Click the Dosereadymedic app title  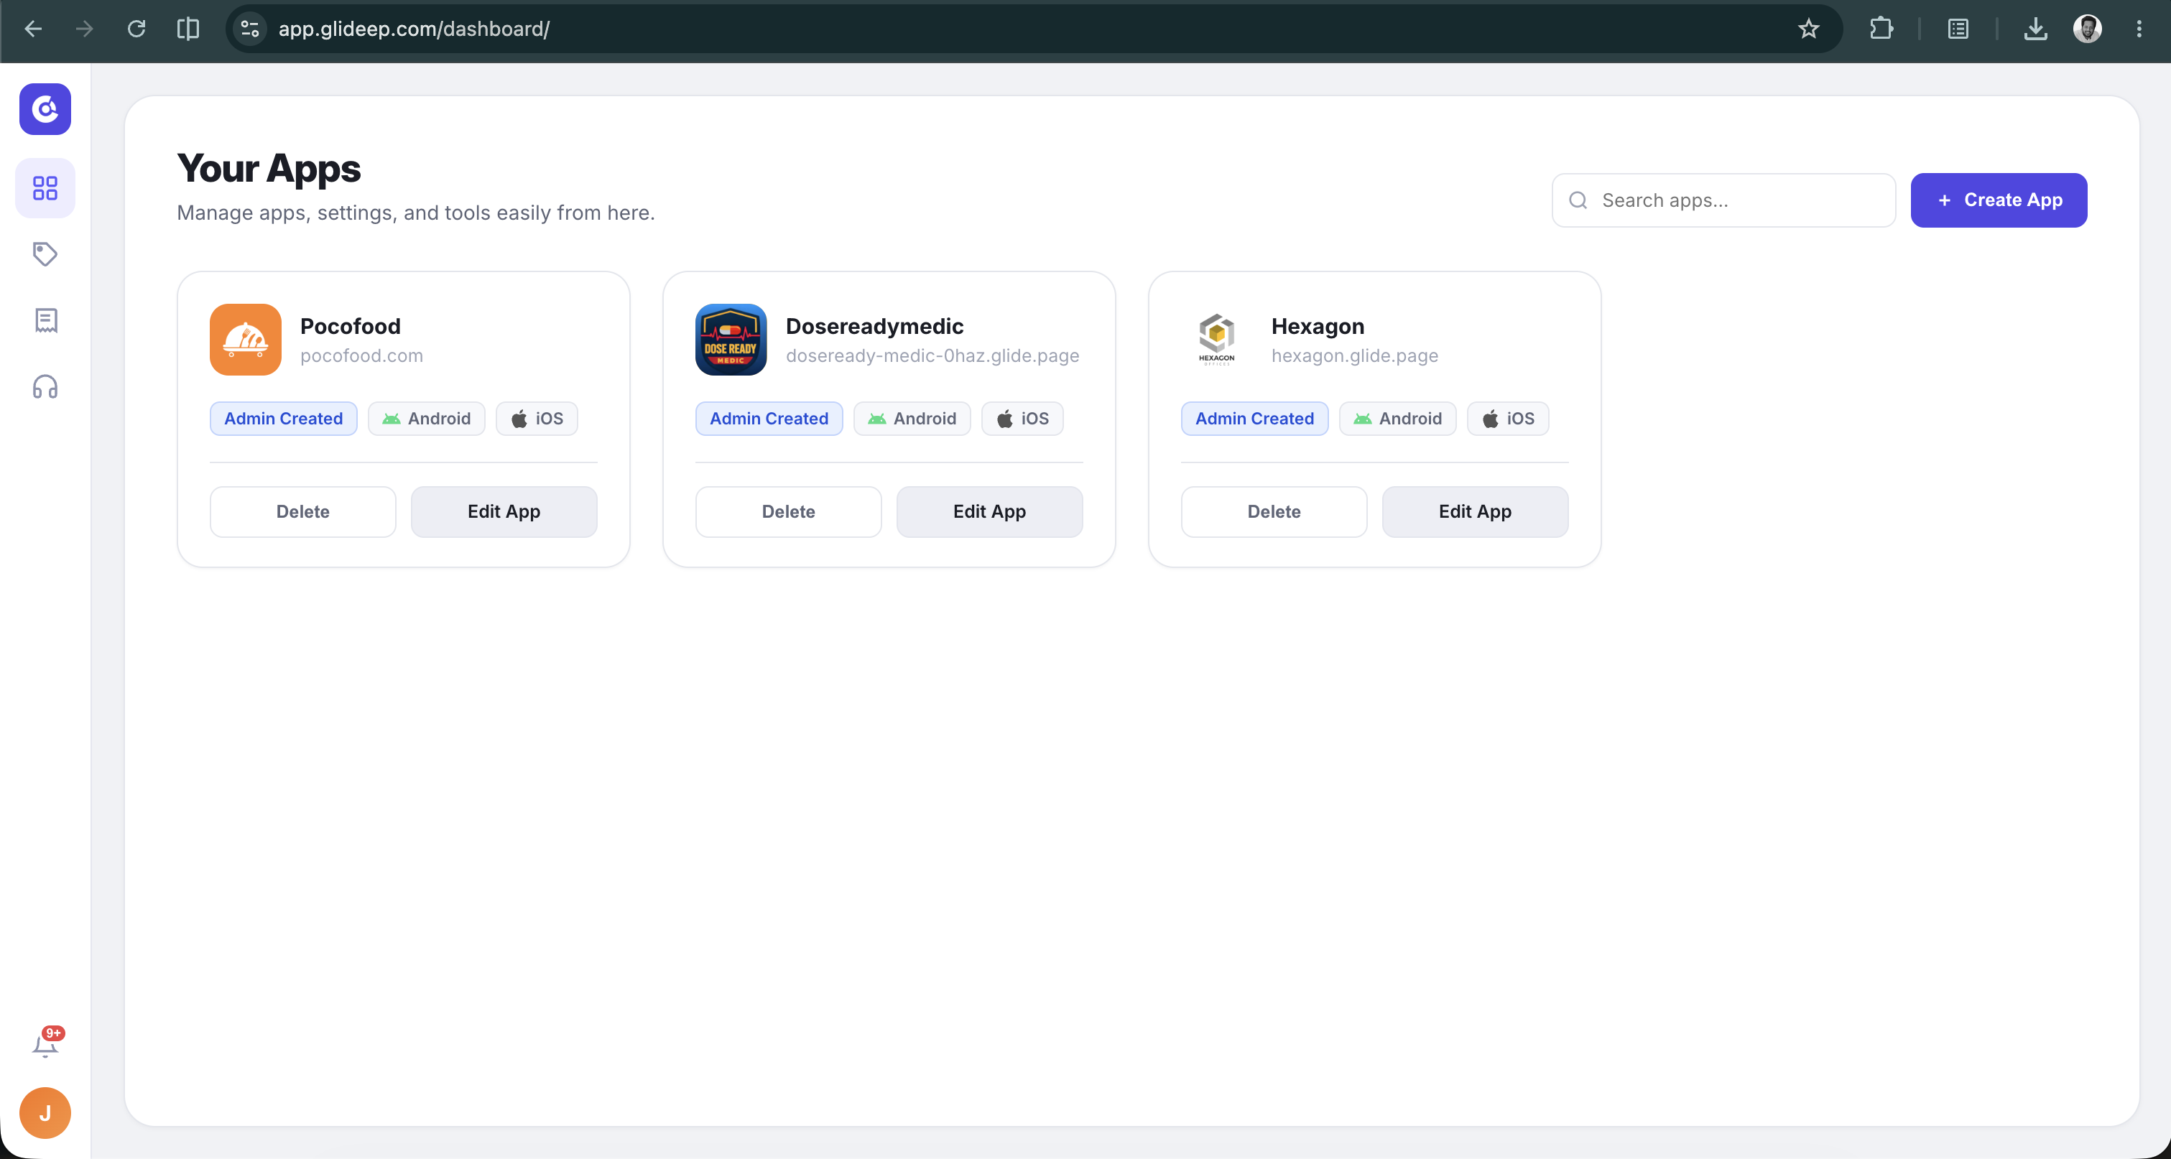click(x=874, y=326)
